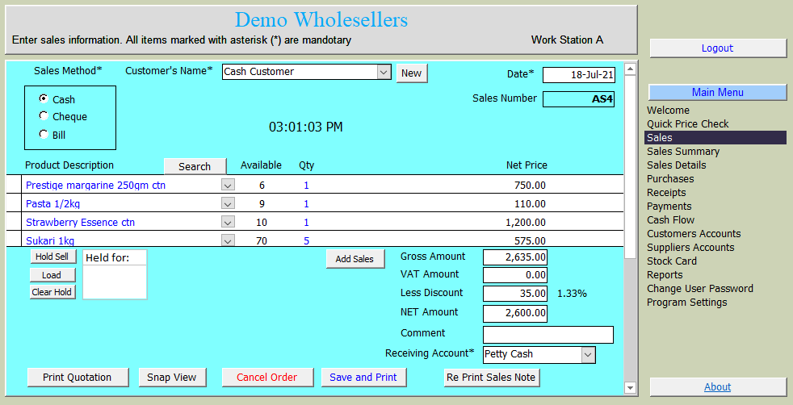793x405 pixels.
Task: Select the Bill radio option
Action: (44, 134)
